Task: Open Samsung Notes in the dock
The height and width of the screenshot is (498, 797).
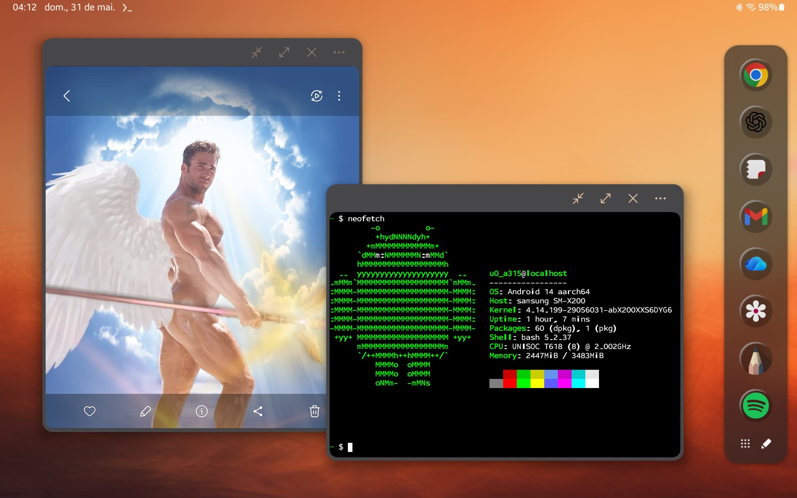Action: (755, 169)
